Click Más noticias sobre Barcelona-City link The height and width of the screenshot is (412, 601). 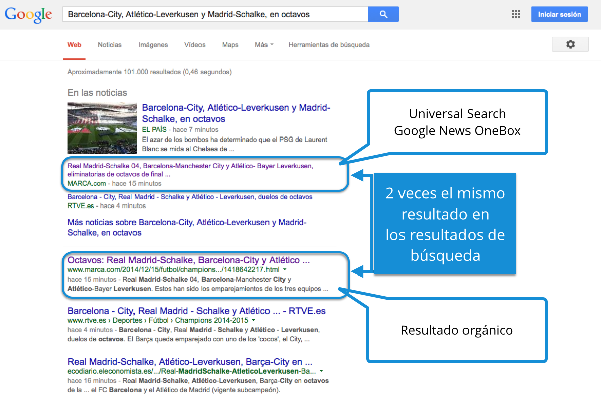pos(186,228)
